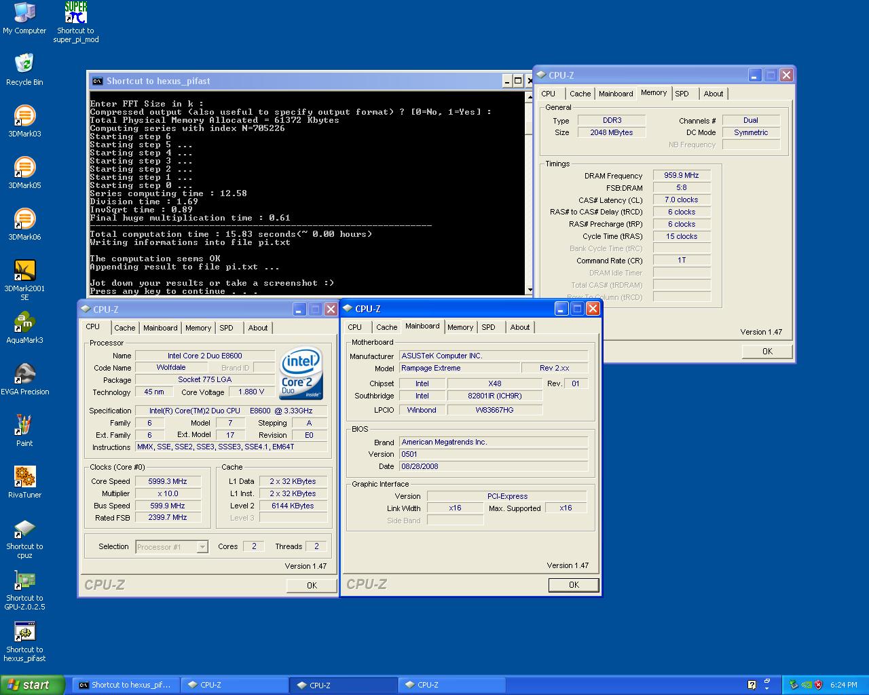Screen dimensions: 869x695
Task: Open Shortcut to hexus_pifast desktop icon
Action: [24, 641]
